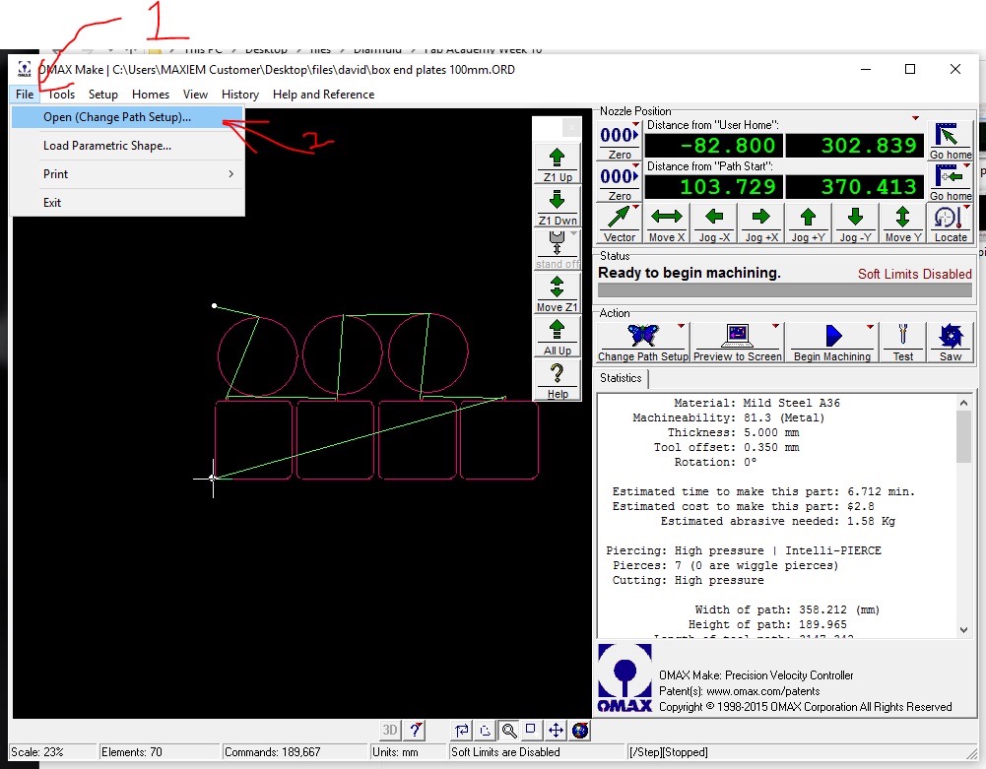This screenshot has width=986, height=769.
Task: Lower nozzle with Z1 Dwn button
Action: [x=557, y=208]
